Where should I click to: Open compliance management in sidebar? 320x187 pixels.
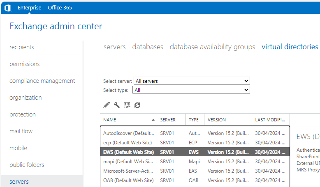point(42,81)
